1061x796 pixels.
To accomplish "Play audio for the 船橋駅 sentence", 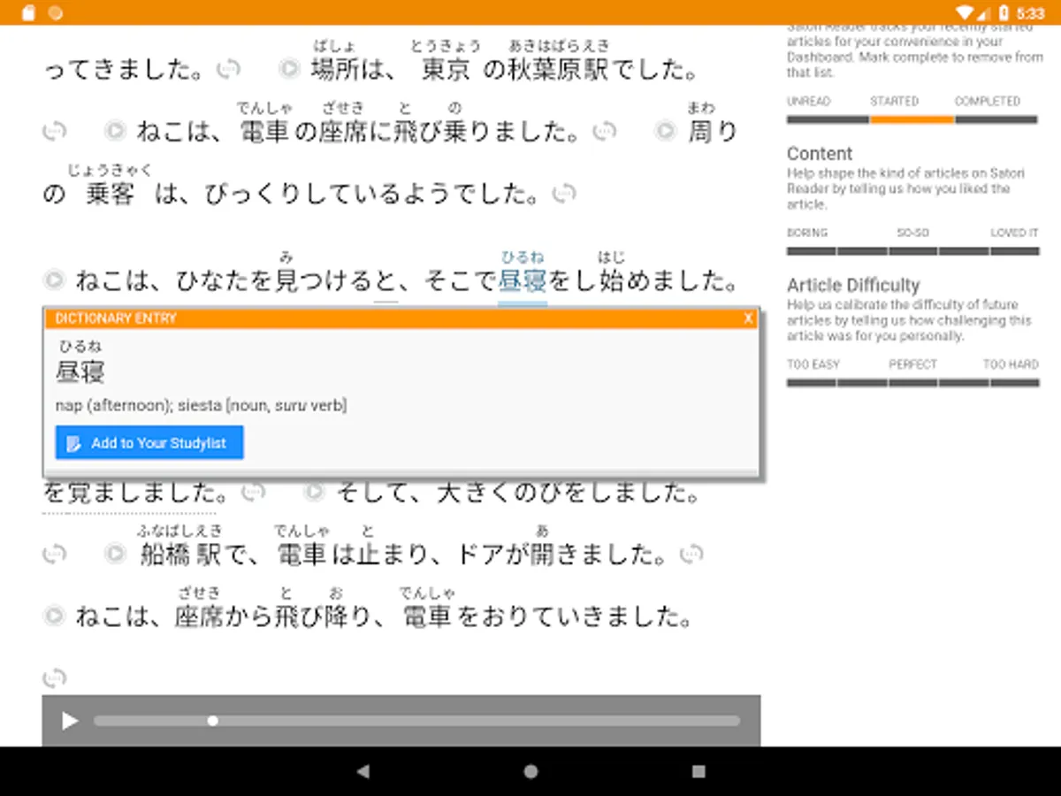I will [x=114, y=555].
